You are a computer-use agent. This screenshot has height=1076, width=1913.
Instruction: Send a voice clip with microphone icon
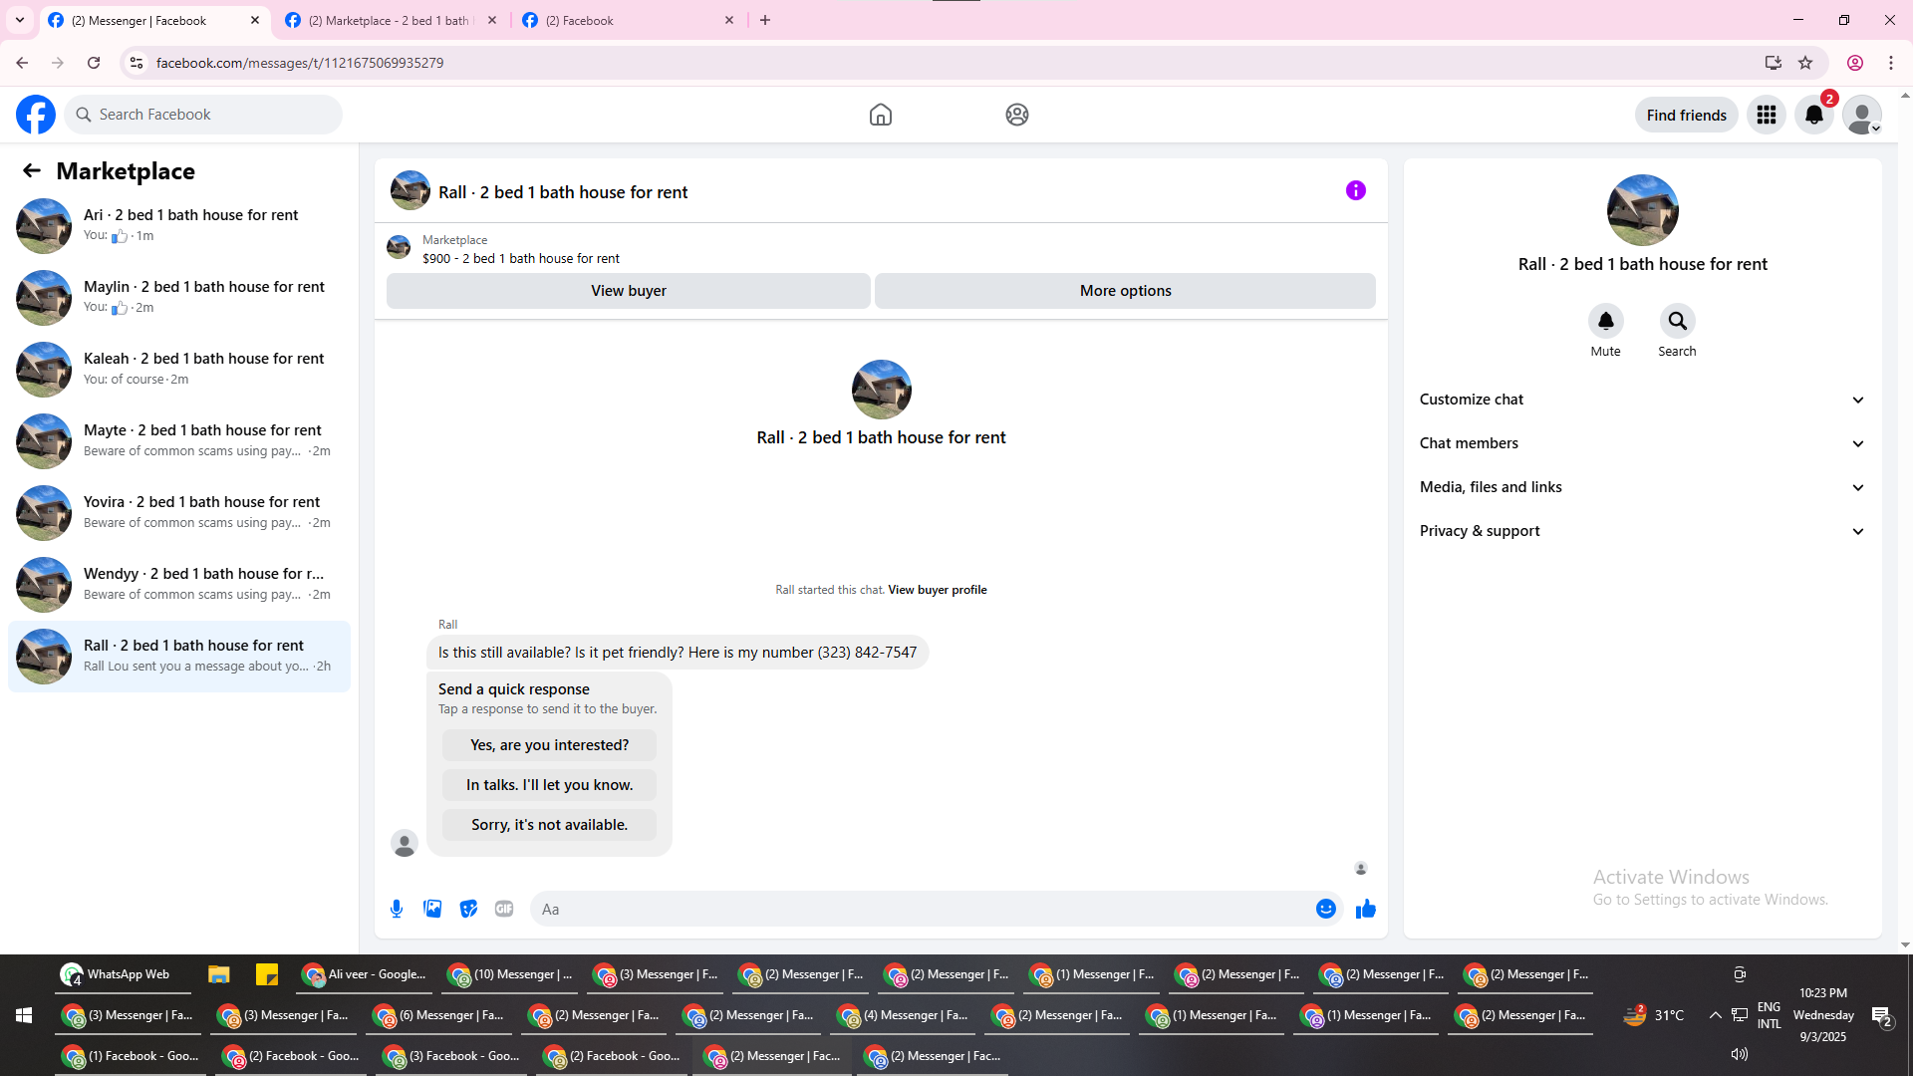[397, 909]
